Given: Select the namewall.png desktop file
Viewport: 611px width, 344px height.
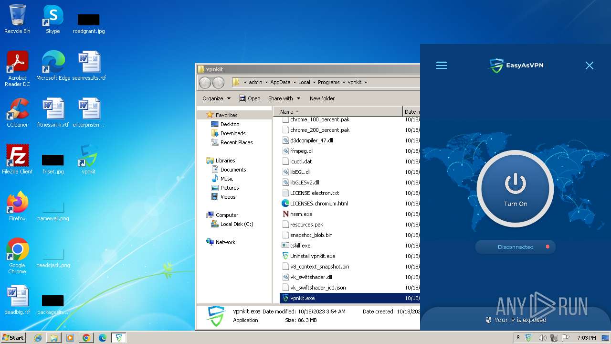Looking at the screenshot, I should [x=53, y=211].
